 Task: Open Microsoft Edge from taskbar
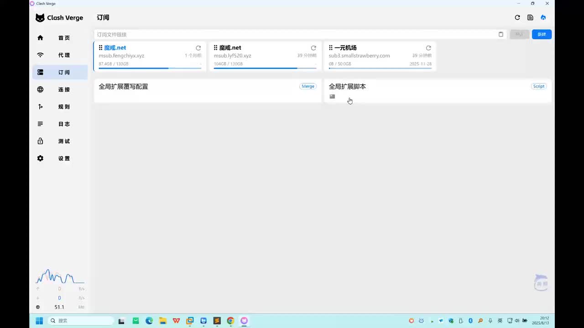[149, 321]
